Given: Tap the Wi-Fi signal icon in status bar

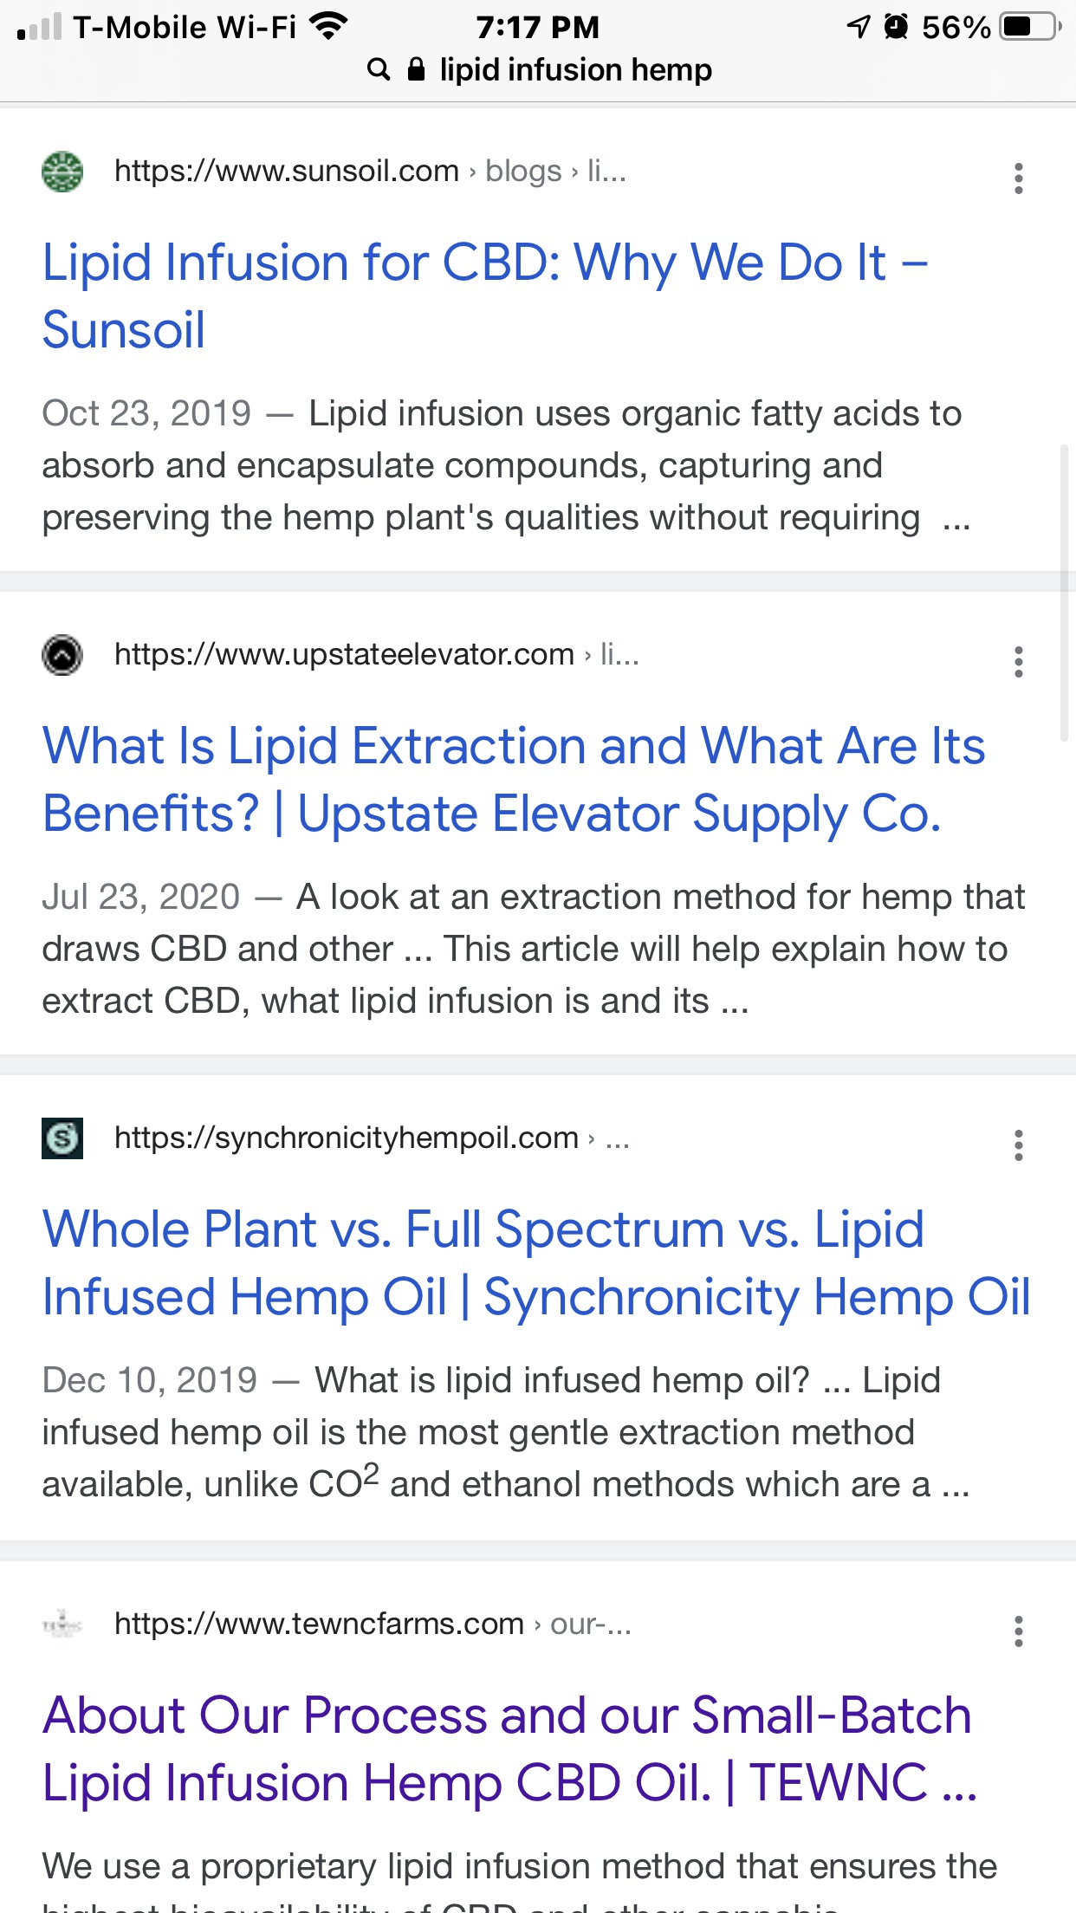Looking at the screenshot, I should pos(328,27).
